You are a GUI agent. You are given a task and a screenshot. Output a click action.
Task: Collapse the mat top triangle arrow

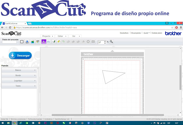pyautogui.click(x=112, y=51)
